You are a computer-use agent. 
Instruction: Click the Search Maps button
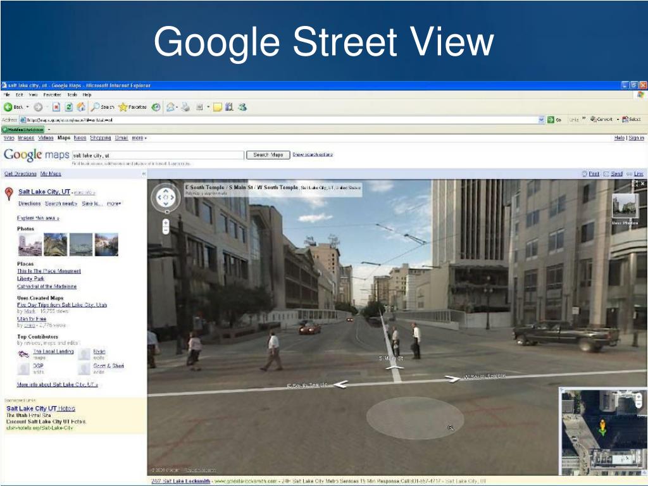tap(268, 155)
